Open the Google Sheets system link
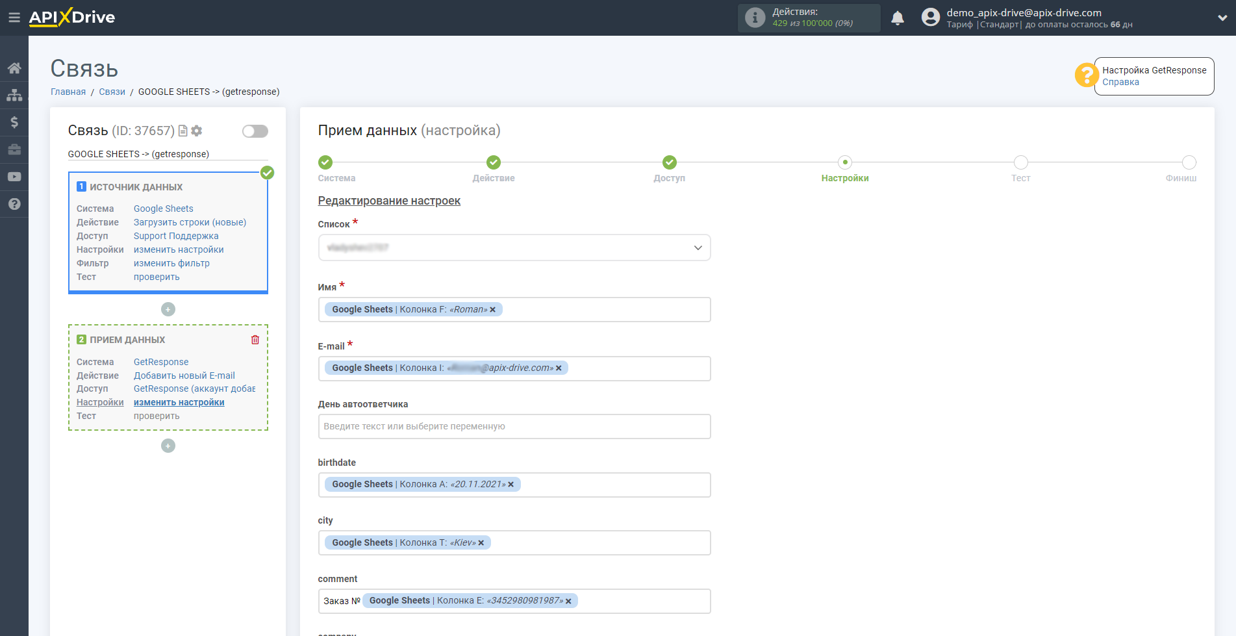1236x636 pixels. (164, 209)
